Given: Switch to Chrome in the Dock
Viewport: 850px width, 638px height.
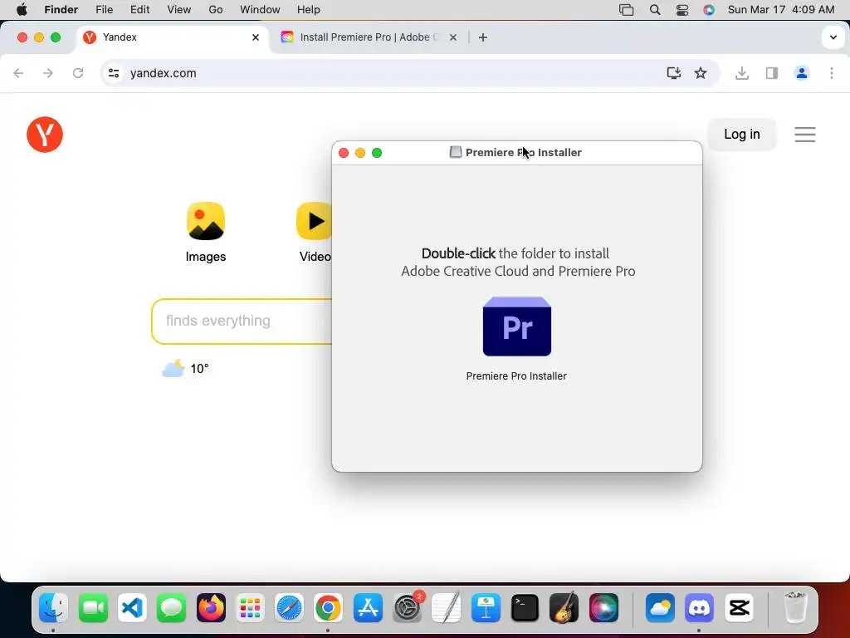Looking at the screenshot, I should (x=328, y=607).
